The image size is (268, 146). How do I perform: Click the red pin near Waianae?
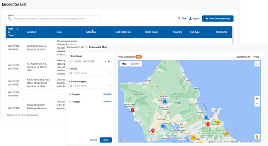tap(132, 110)
